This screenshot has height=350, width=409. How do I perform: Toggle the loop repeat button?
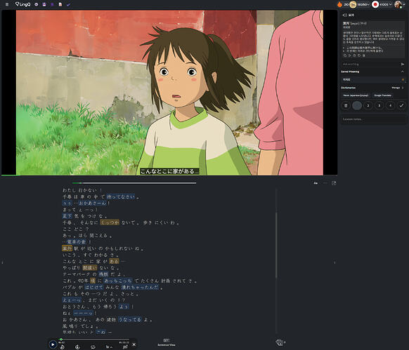[93, 347]
